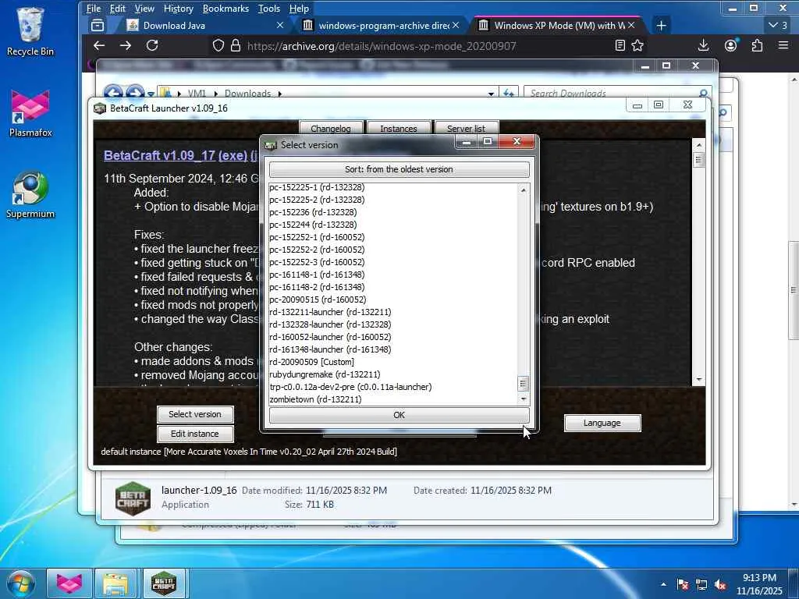The width and height of the screenshot is (799, 599).
Task: Open a new browser tab
Action: click(661, 26)
